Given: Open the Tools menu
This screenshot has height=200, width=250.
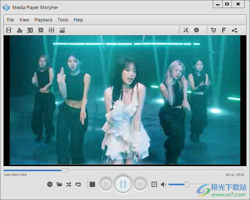Looking at the screenshot, I should [63, 20].
